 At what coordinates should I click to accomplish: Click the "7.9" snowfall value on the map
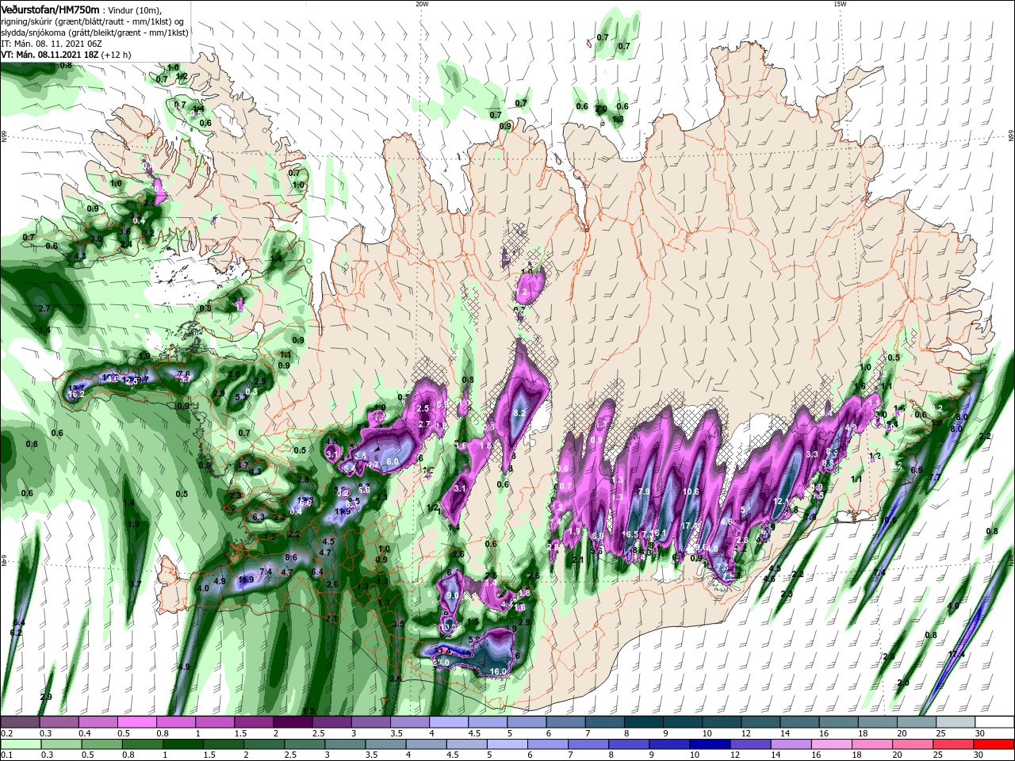tap(644, 491)
